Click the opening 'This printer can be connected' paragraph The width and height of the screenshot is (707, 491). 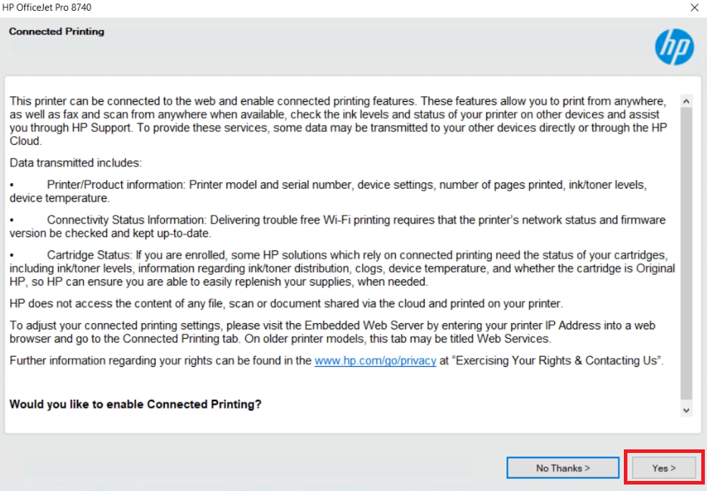point(338,121)
